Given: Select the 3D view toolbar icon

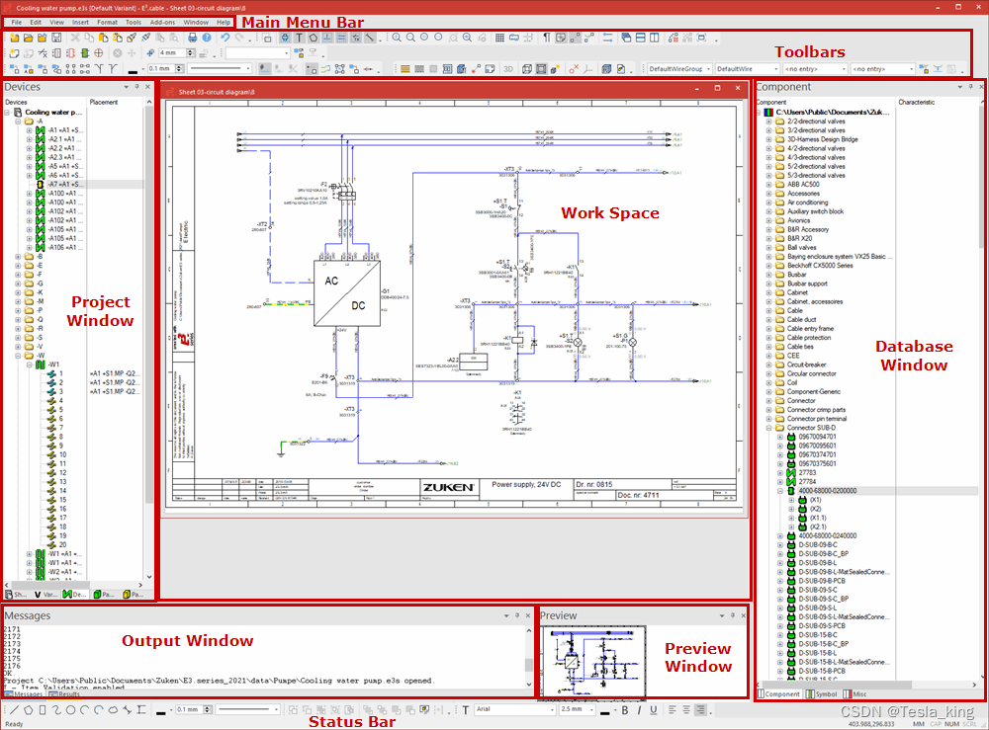Looking at the screenshot, I should 508,68.
